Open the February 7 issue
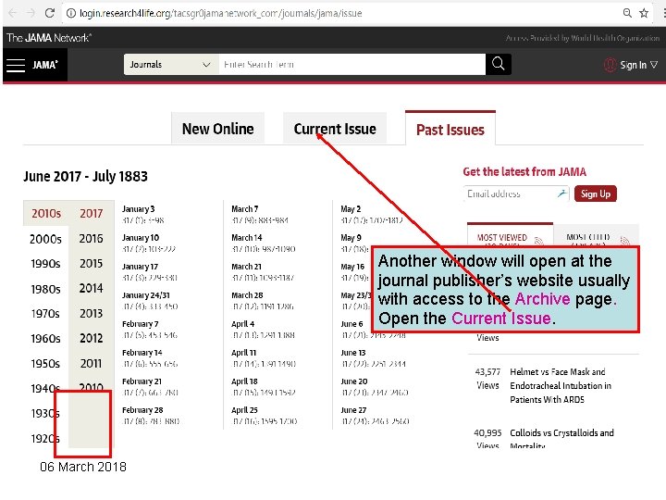 (x=141, y=324)
